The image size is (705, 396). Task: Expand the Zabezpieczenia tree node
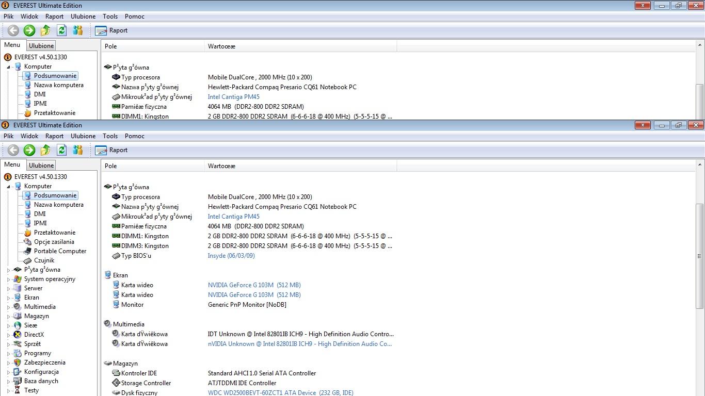pos(9,362)
